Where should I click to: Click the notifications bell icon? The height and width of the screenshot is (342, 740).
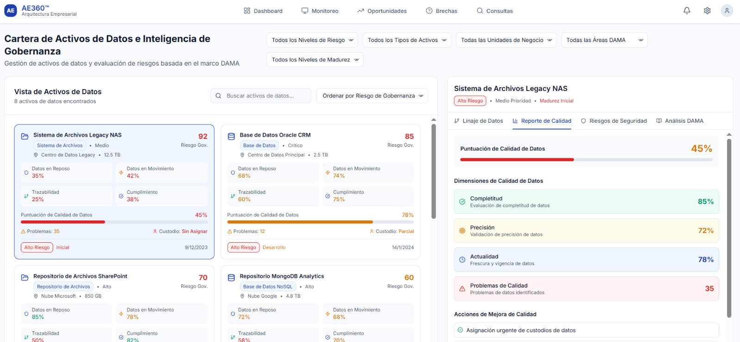pos(687,11)
